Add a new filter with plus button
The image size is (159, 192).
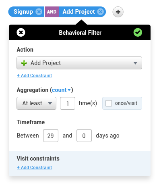tap(118, 12)
